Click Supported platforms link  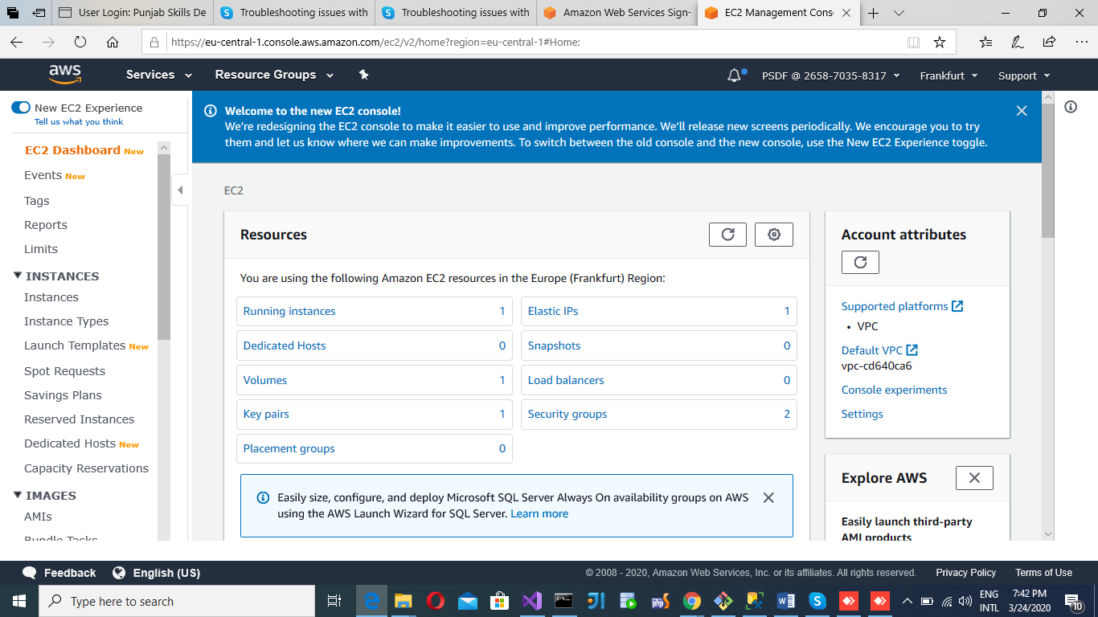[x=902, y=306]
